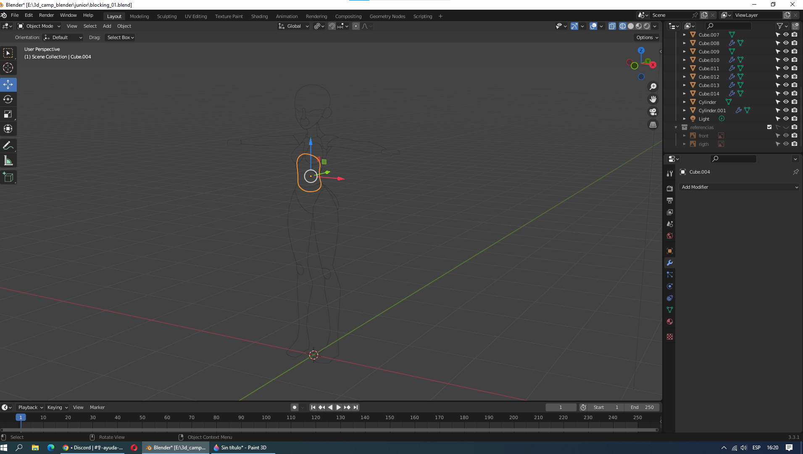Toggle camera view icon
The image size is (803, 454).
click(653, 112)
